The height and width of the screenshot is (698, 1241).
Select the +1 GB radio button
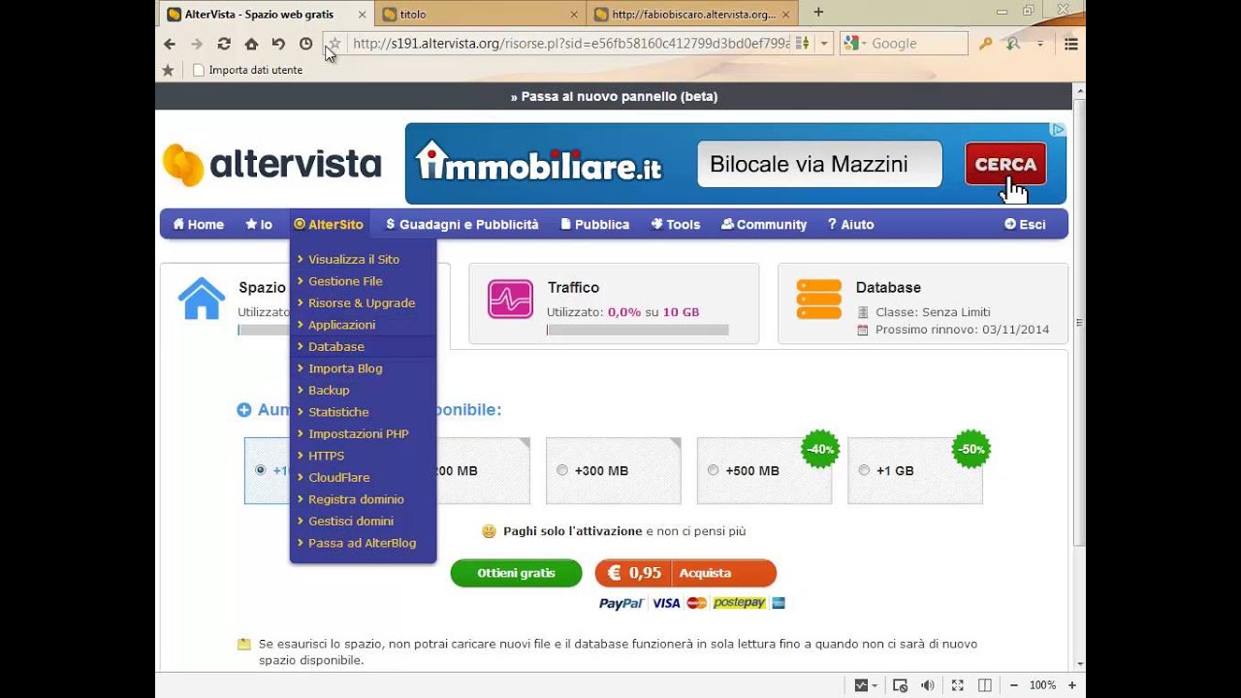[864, 470]
